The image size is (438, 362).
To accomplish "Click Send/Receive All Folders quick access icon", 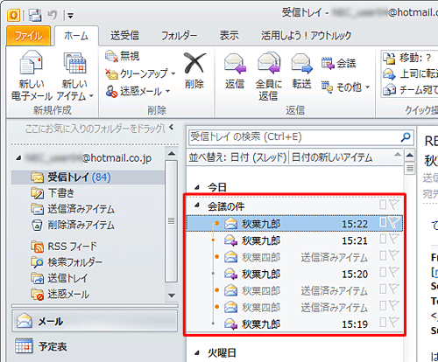I will pyautogui.click(x=35, y=15).
